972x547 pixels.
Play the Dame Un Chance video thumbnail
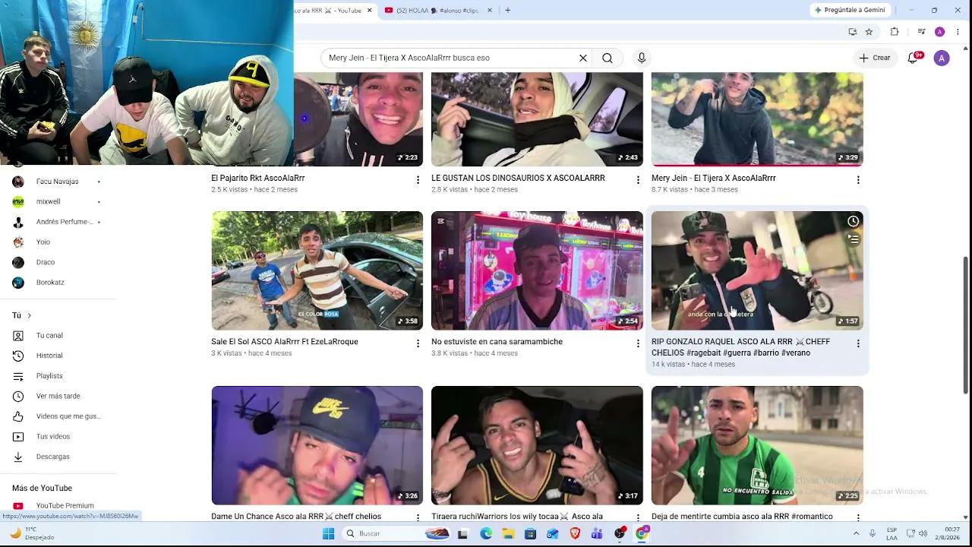(x=317, y=445)
